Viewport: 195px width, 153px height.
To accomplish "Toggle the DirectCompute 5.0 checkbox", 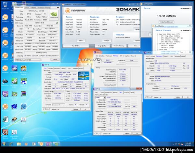I will point(46,56).
